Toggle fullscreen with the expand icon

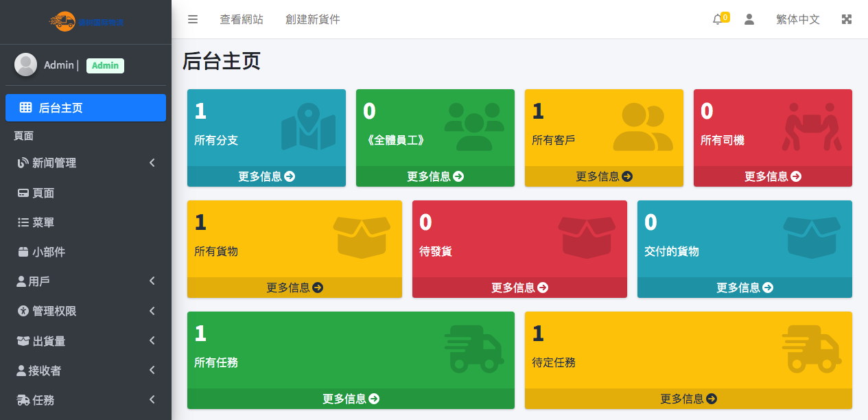[847, 20]
